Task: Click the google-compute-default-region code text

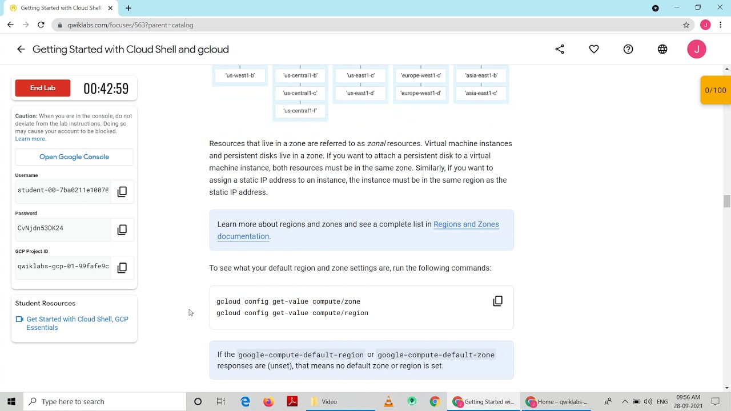Action: [301, 354]
